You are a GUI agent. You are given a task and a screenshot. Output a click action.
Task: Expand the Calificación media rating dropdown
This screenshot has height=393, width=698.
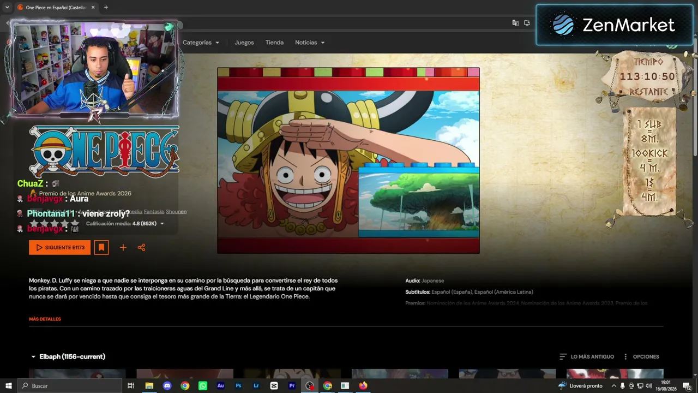(125, 223)
